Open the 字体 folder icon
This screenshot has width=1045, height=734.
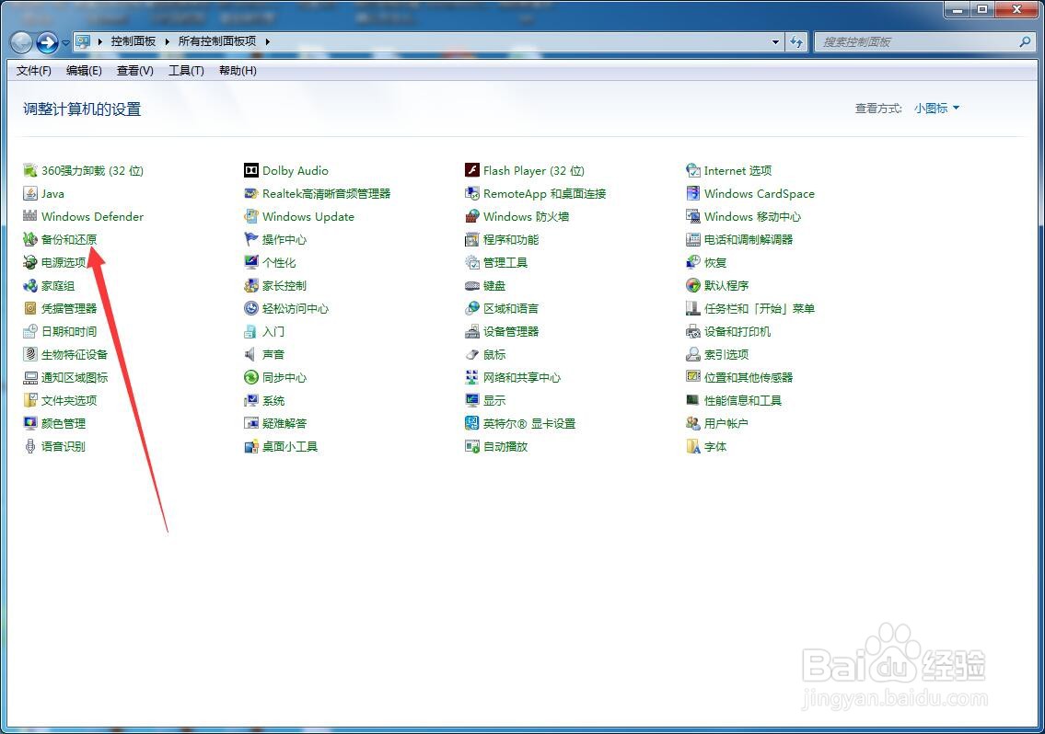tap(693, 446)
